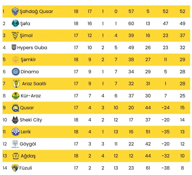Click the Şəmkir round crest
The image size is (192, 175).
(16, 60)
